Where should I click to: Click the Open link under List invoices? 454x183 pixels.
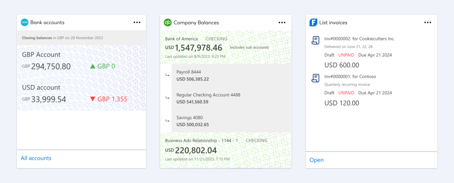point(317,160)
